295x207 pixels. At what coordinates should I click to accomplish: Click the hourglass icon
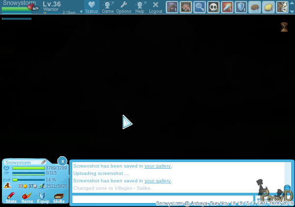284,27
